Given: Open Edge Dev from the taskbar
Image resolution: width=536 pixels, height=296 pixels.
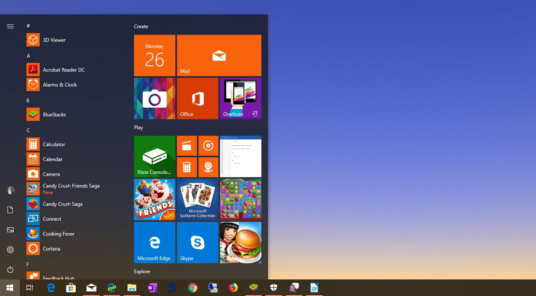Looking at the screenshot, I should click(x=112, y=288).
